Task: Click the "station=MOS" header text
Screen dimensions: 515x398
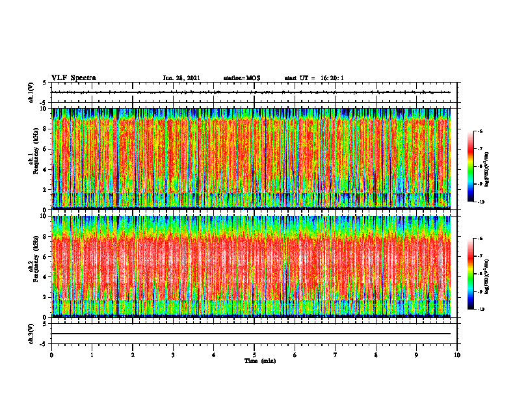Action: (x=242, y=78)
